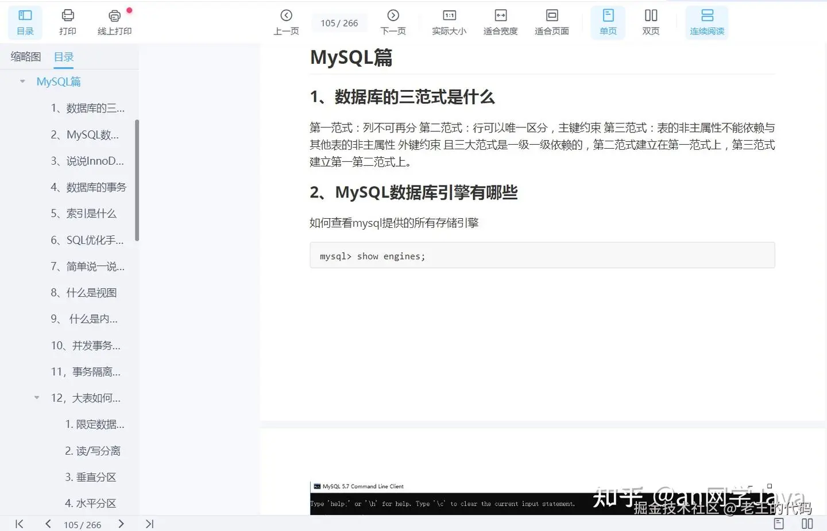Select double page icon in status bar
Screen dimensions: 827x531
(x=807, y=524)
